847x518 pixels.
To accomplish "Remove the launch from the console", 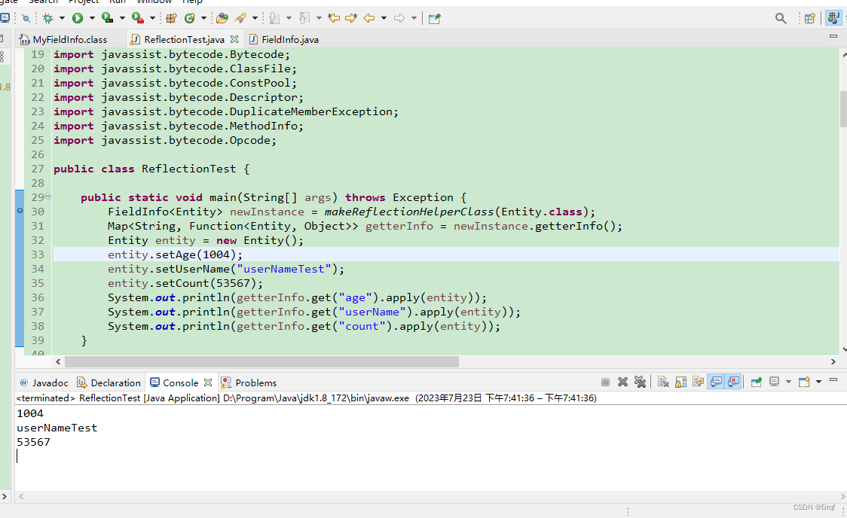I will [x=623, y=382].
